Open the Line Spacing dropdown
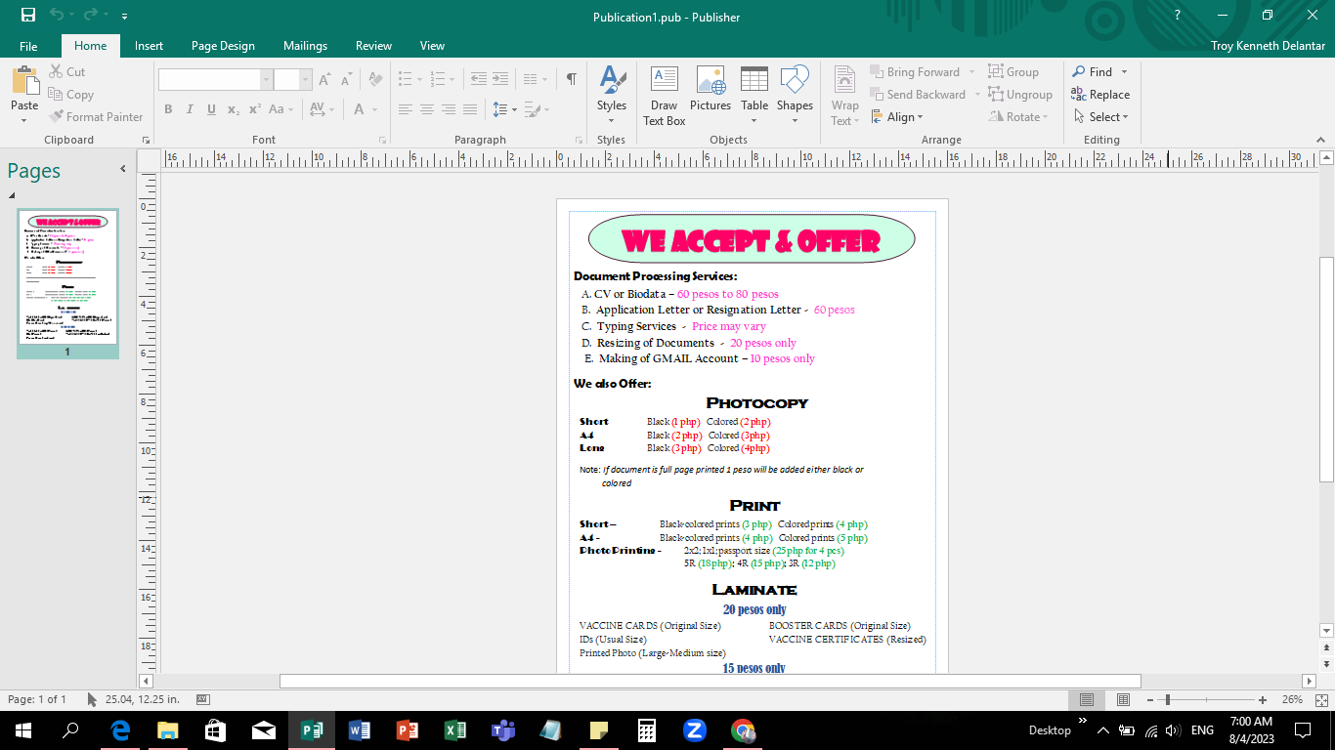 pyautogui.click(x=503, y=109)
